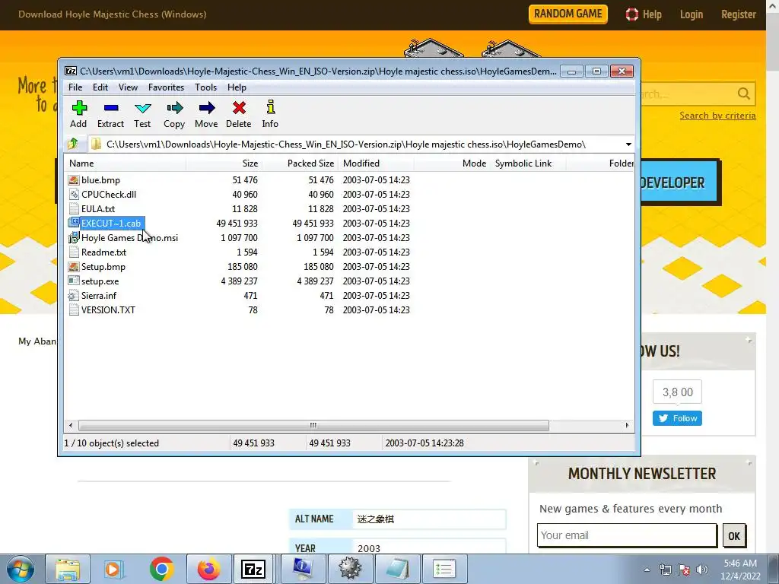Open the Favorites menu
The image size is (779, 584).
tap(166, 87)
